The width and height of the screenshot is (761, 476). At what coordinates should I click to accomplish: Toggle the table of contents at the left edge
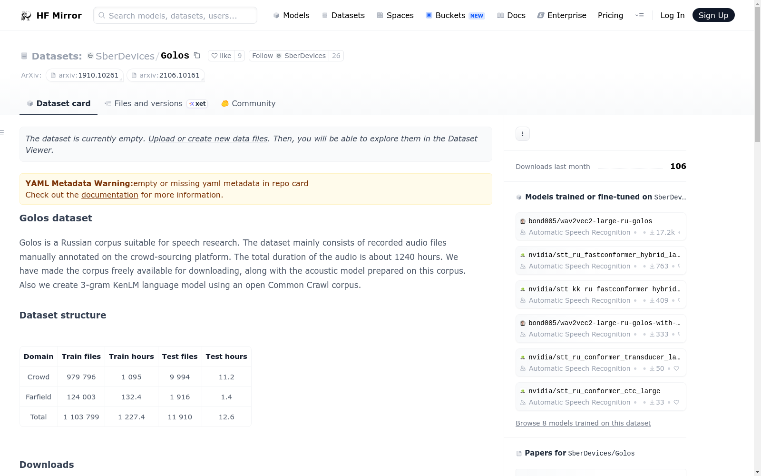[2, 132]
